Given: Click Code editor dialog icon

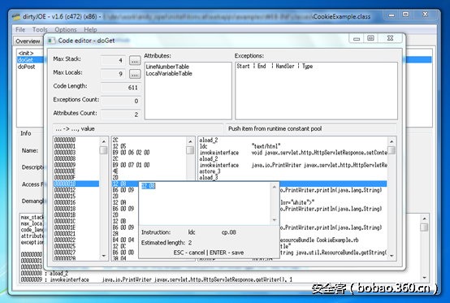Looking at the screenshot, I should (x=51, y=41).
